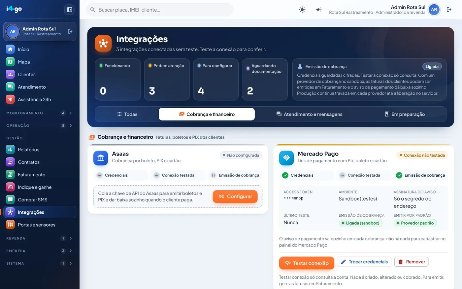Switch to Atendimento e mensagens tab
Viewport: 462px width, 289px height.
pyautogui.click(x=309, y=114)
